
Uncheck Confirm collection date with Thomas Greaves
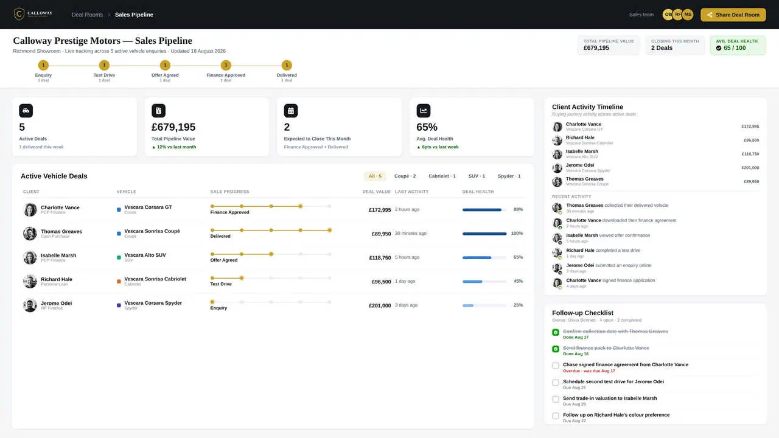tap(556, 332)
